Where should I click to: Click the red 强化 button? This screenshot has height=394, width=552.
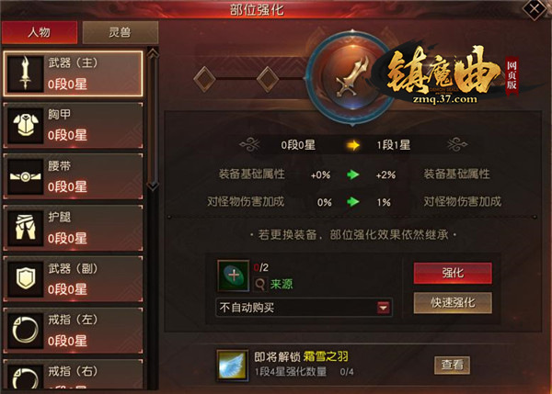coord(453,273)
